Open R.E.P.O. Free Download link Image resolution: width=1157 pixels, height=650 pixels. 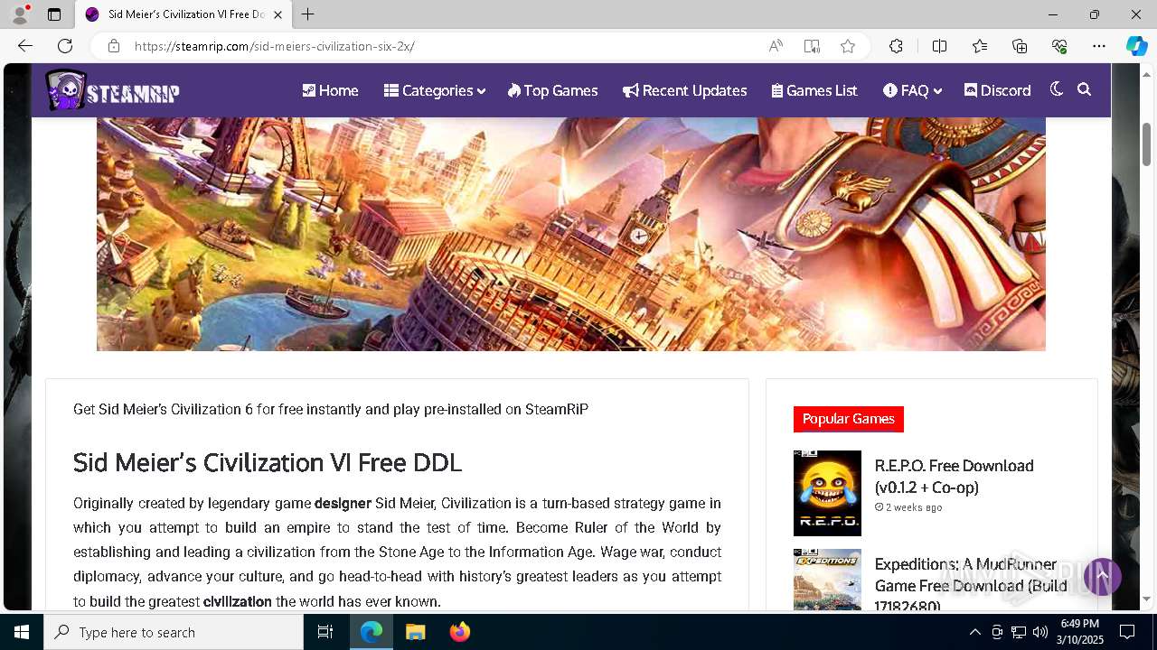pyautogui.click(x=954, y=477)
